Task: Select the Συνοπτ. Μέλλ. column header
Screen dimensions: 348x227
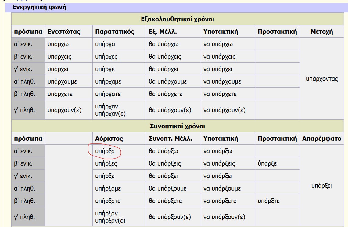Action: (170, 139)
